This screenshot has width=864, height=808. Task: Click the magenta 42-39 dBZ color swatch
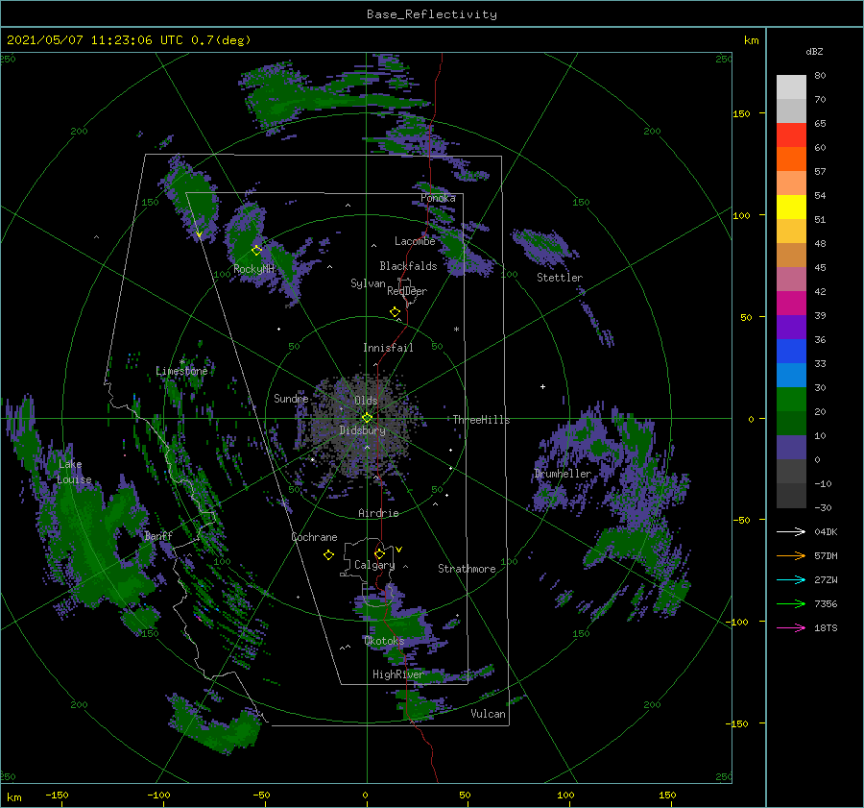[x=791, y=304]
